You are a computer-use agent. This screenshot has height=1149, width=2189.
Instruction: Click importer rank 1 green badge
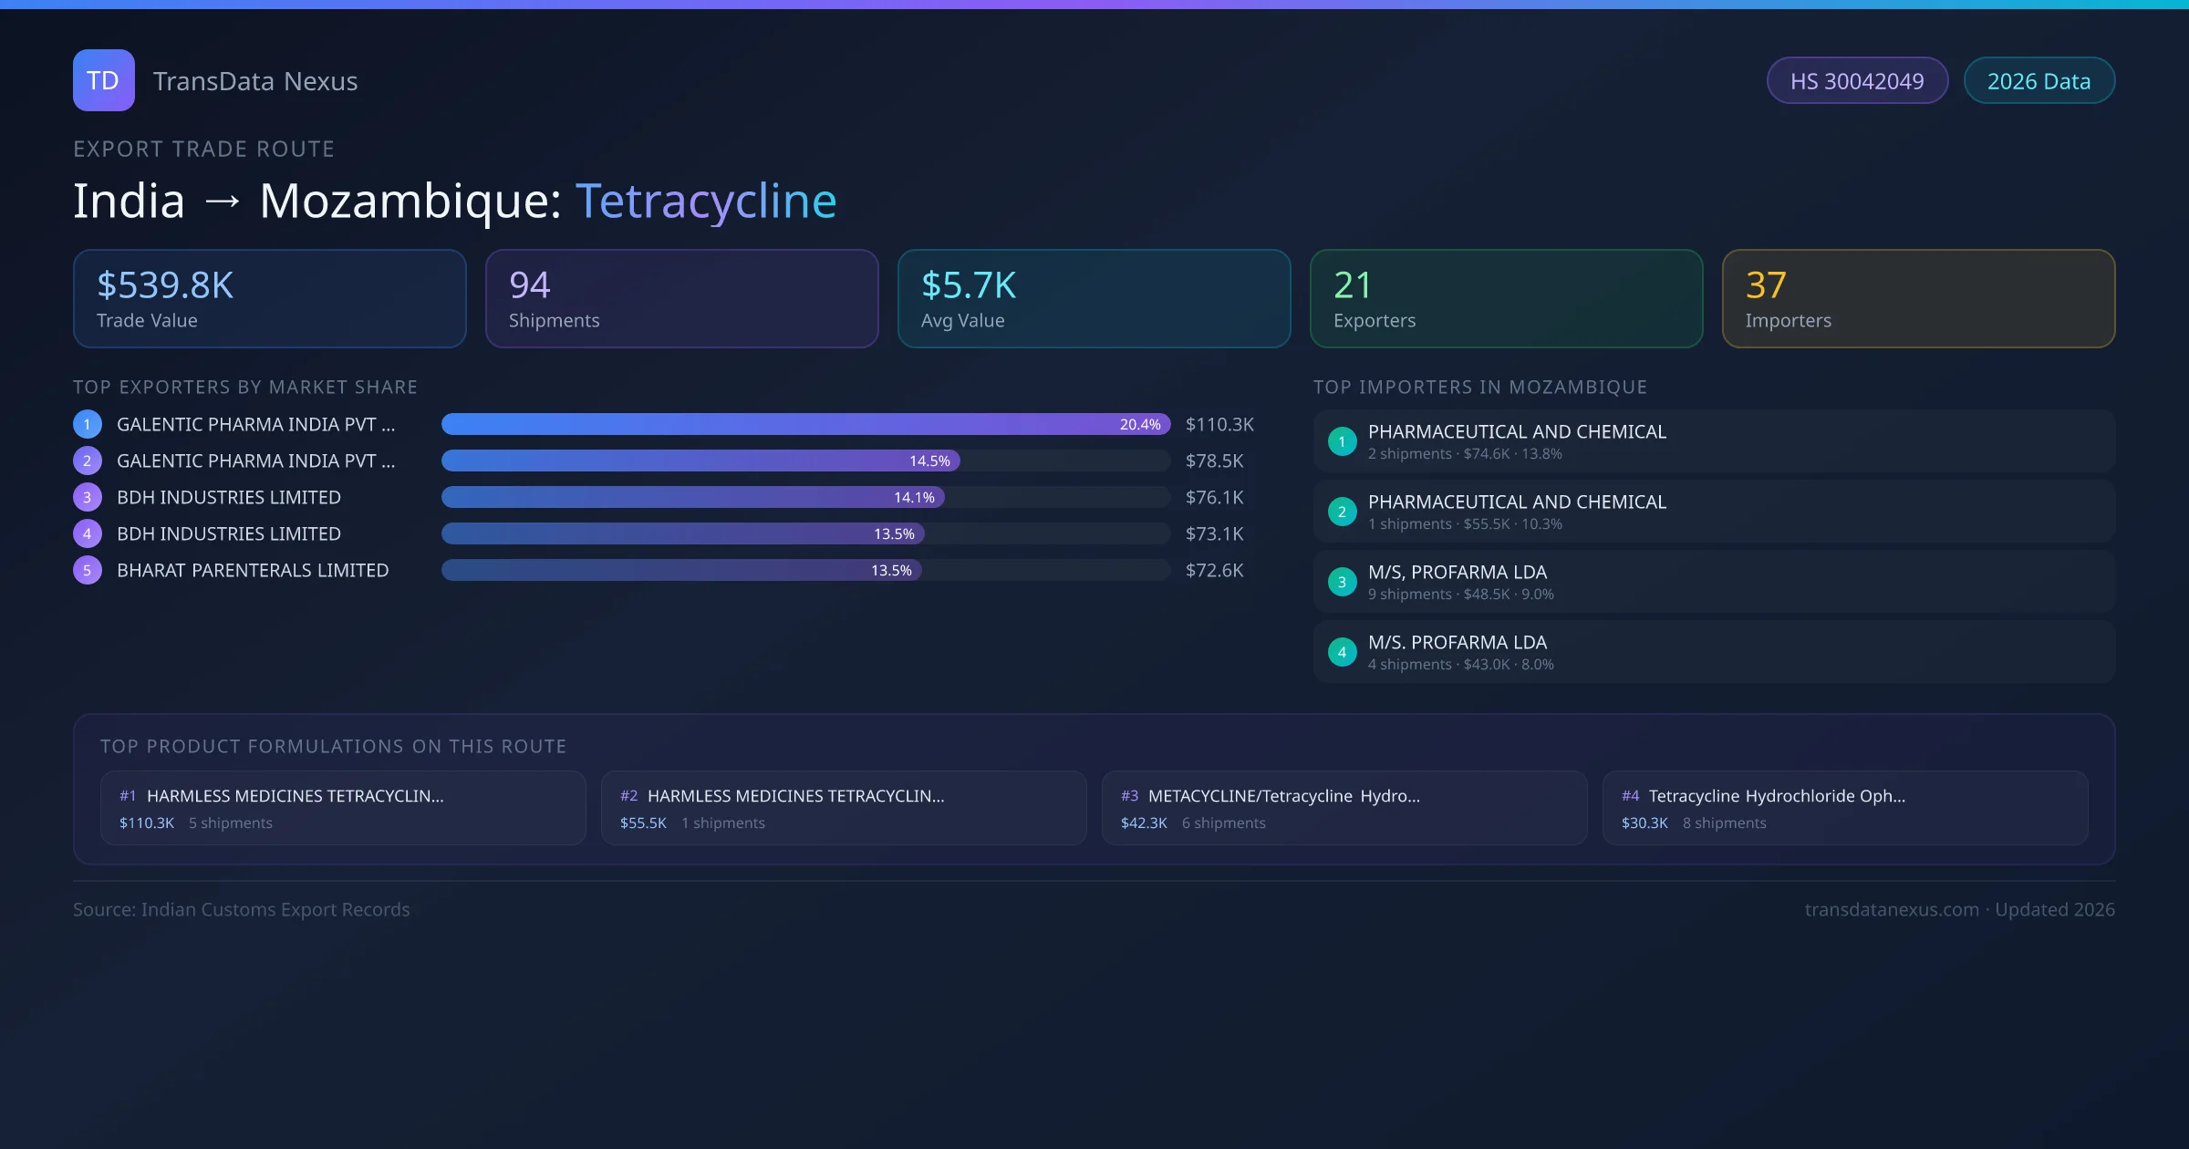(1342, 441)
